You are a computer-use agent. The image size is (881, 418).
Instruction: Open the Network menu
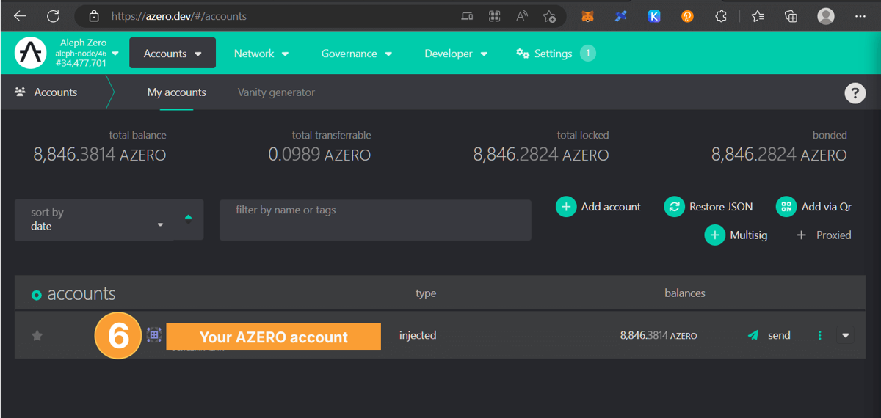pyautogui.click(x=261, y=54)
